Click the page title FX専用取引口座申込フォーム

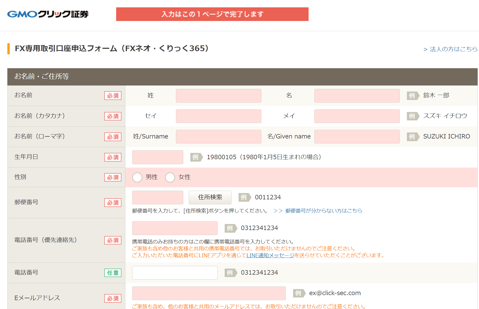tap(111, 49)
